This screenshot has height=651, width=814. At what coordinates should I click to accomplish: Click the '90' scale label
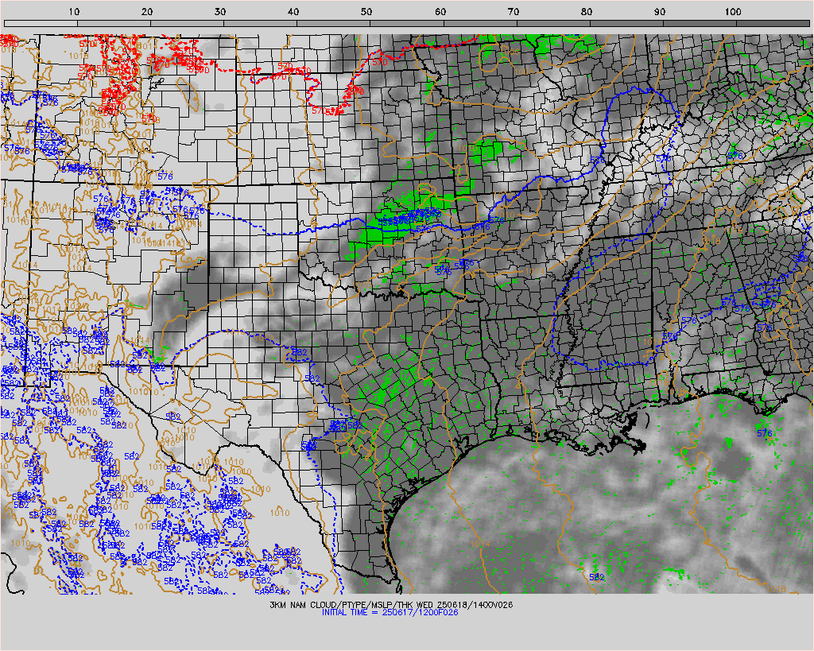(660, 12)
